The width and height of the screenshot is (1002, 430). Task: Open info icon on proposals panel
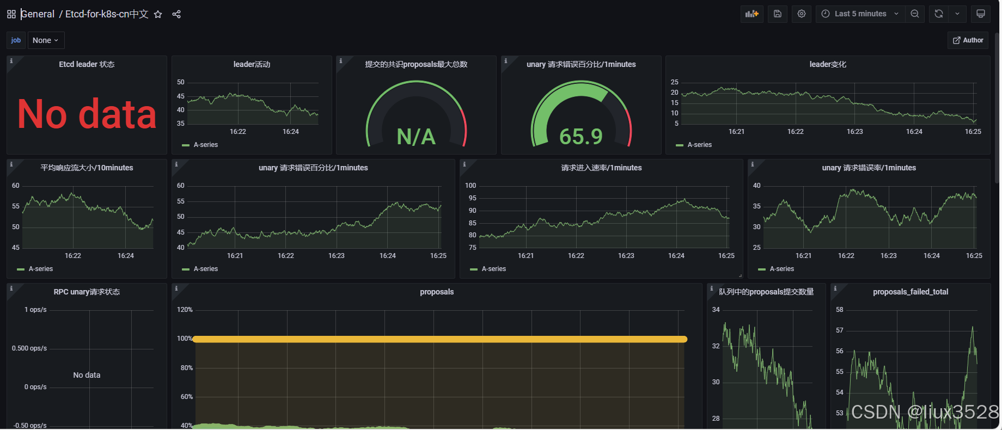coord(176,288)
